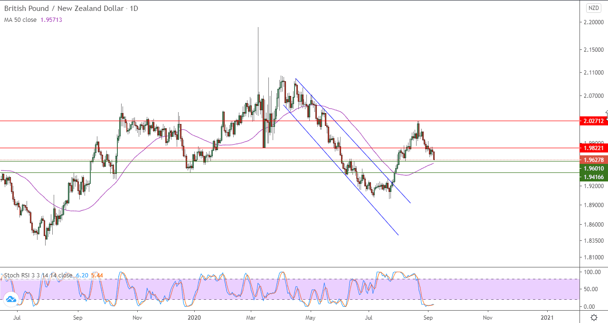Click the 1.96010 green price label
Screen dimensions: 608x323
pos(594,168)
